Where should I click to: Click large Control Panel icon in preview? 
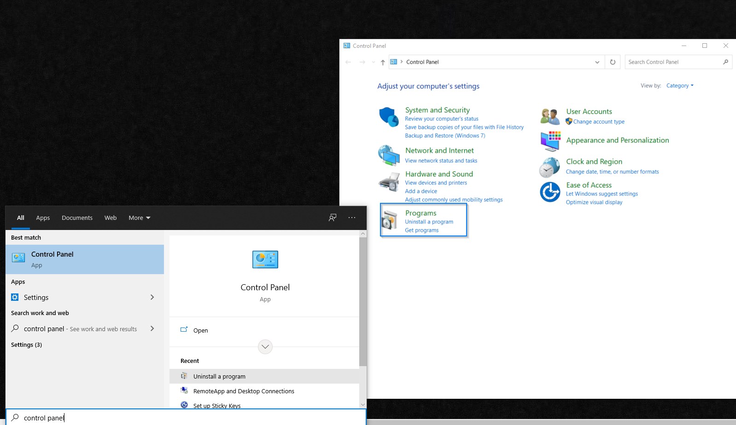pyautogui.click(x=265, y=259)
